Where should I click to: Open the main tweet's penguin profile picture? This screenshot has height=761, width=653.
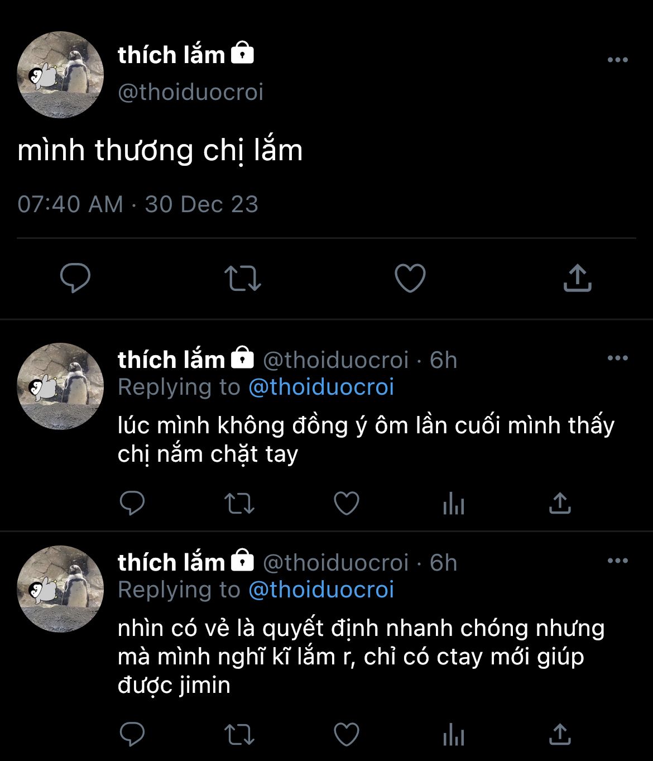(x=60, y=74)
